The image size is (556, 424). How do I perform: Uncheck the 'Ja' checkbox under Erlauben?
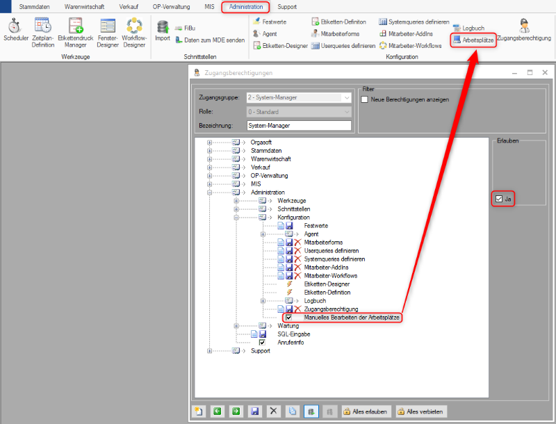pyautogui.click(x=499, y=199)
